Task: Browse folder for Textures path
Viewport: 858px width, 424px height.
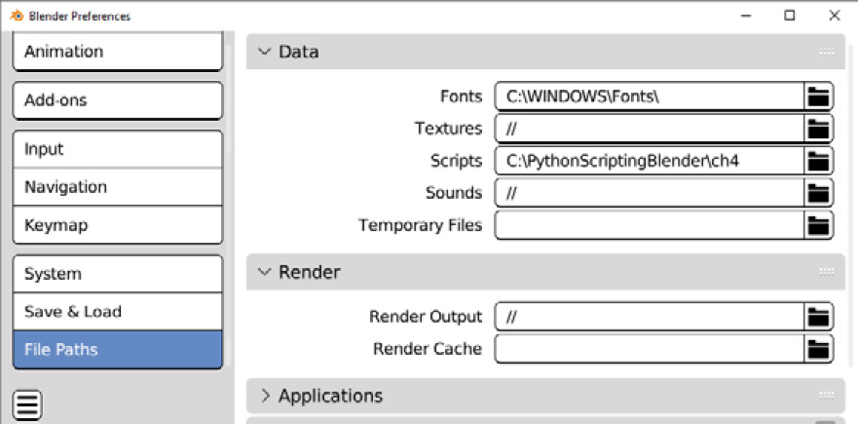Action: [819, 129]
